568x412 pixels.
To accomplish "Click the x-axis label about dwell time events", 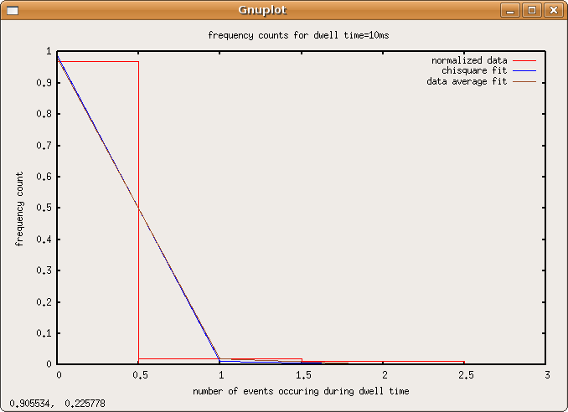I will [301, 391].
